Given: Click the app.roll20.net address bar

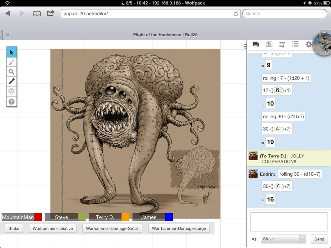Looking at the screenshot, I should 150,13.
